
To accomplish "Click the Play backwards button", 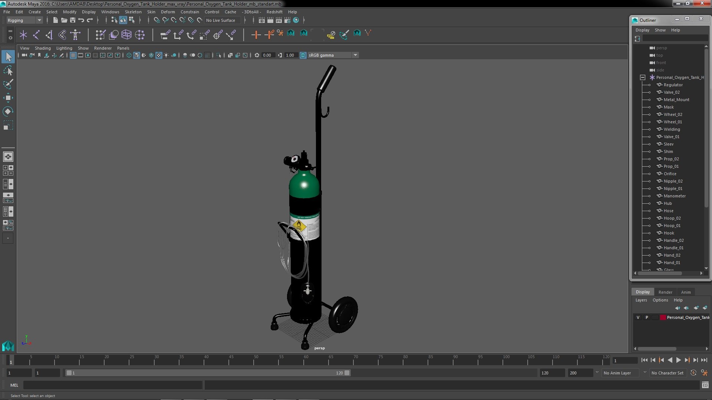I will (x=670, y=360).
